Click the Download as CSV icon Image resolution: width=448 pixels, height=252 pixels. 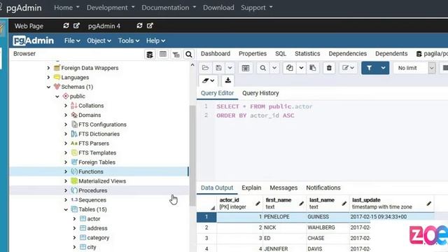coord(227,80)
